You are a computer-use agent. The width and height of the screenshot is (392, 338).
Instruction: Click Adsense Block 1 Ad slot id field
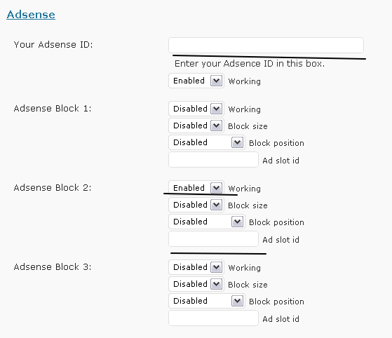[x=213, y=159]
